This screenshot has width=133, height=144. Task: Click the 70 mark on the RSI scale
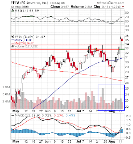point(127,17)
